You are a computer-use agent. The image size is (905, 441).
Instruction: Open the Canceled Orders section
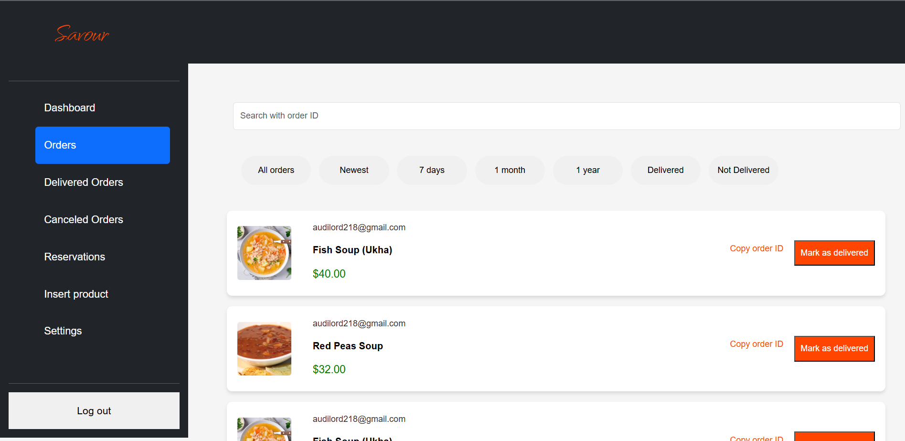click(x=84, y=219)
